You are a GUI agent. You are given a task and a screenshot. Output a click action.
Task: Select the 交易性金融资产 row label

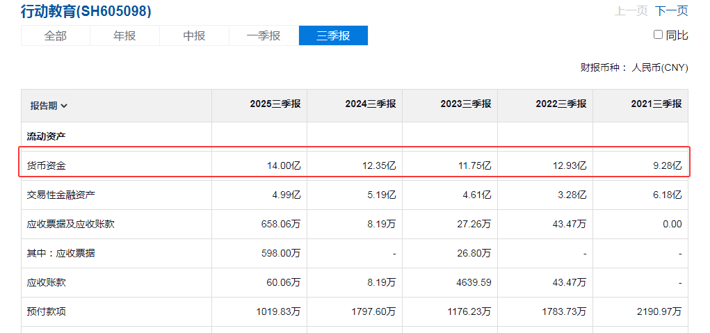point(60,195)
